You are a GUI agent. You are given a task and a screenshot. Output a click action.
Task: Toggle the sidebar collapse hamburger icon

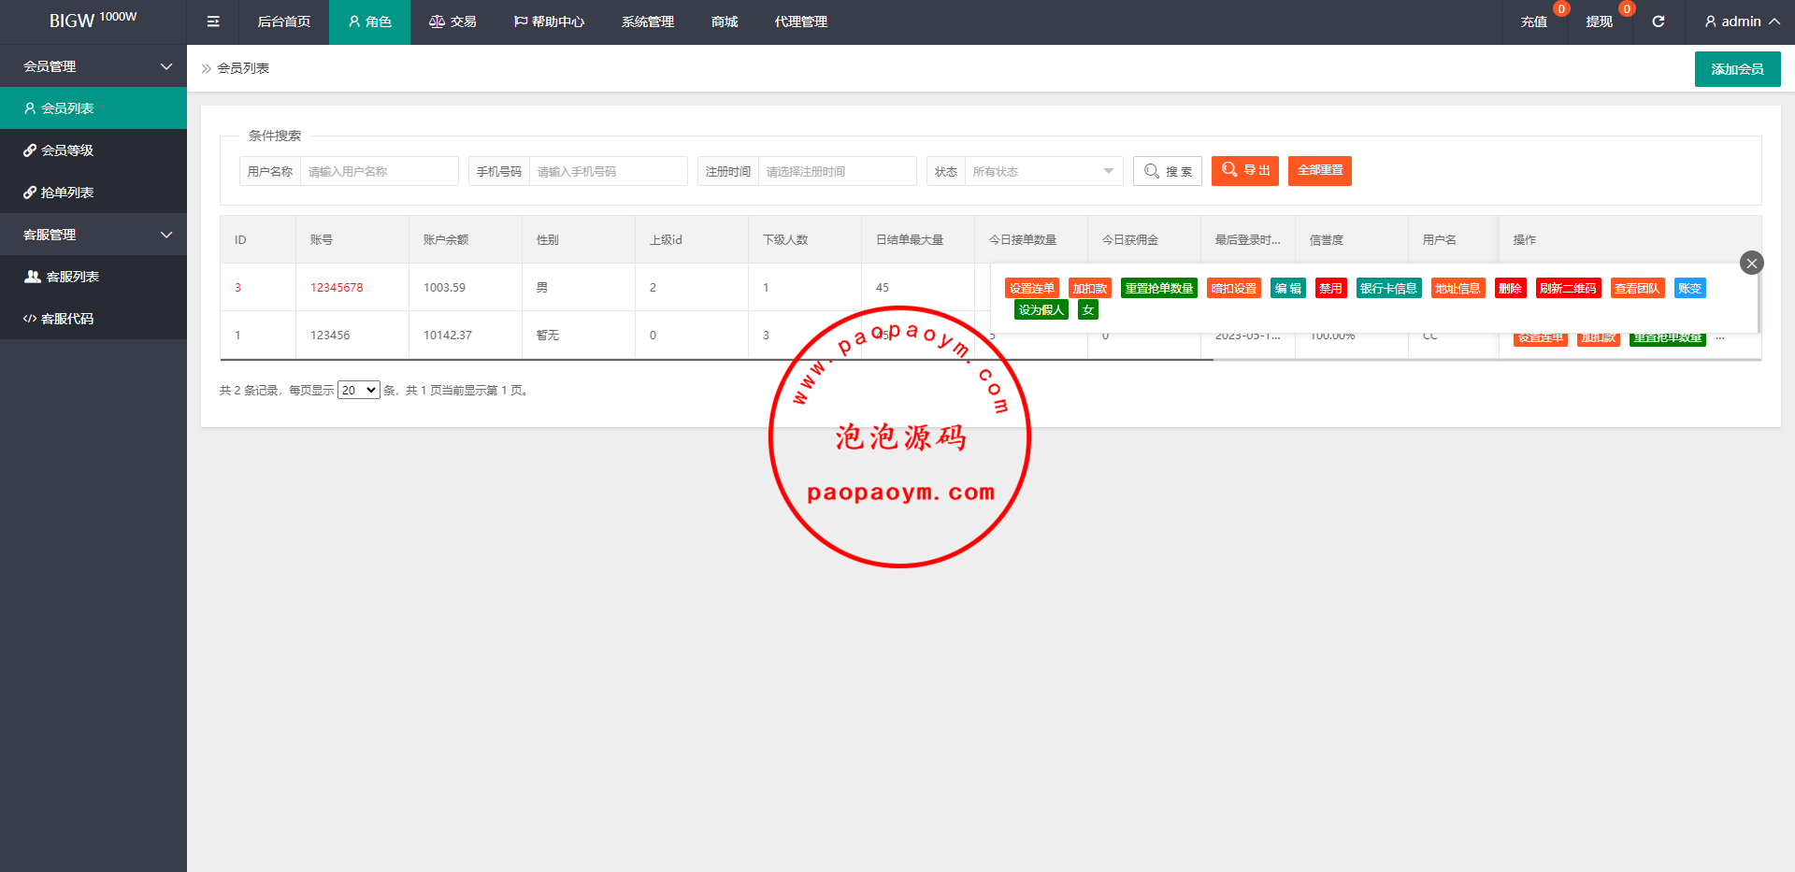(x=213, y=21)
